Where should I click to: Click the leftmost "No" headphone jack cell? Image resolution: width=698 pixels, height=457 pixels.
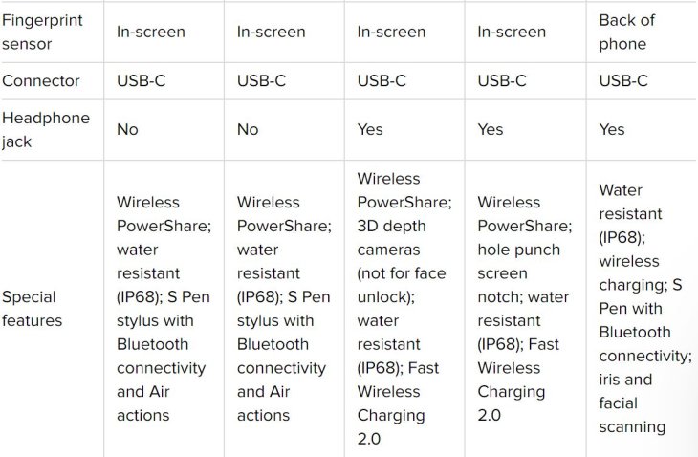[x=127, y=129]
